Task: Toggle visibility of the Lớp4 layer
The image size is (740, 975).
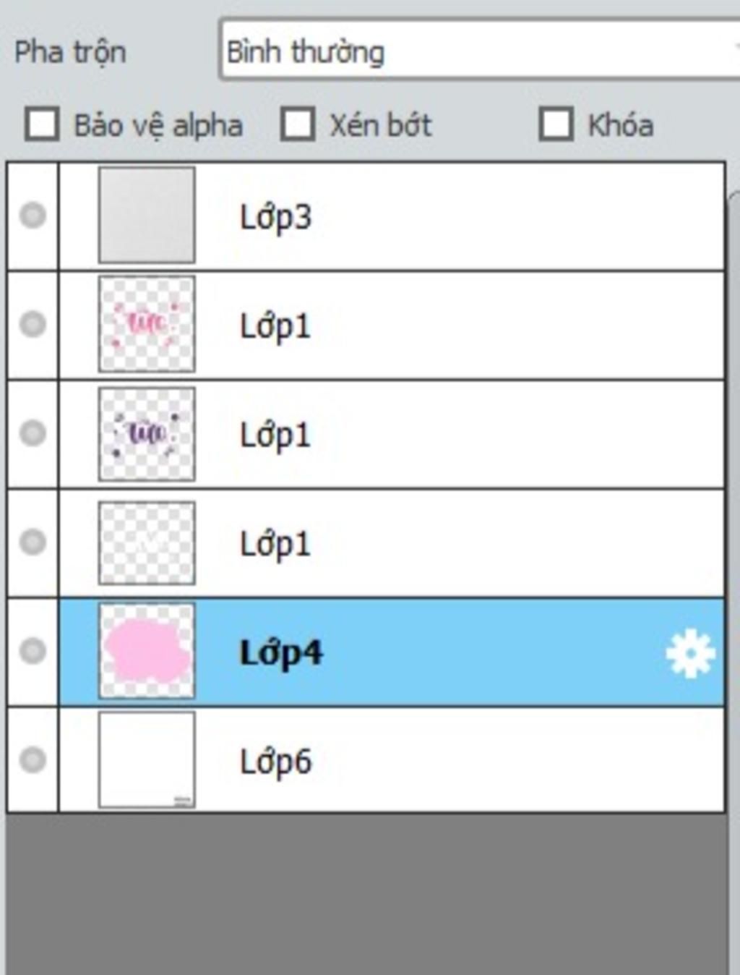Action: click(x=33, y=650)
